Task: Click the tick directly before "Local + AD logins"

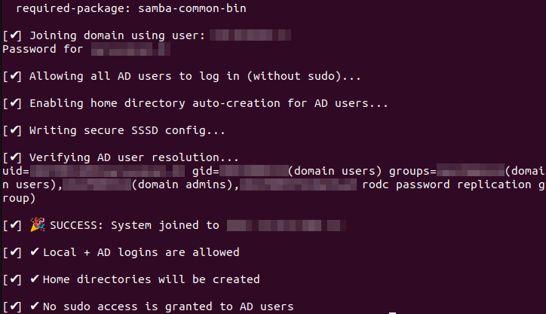Action: pos(34,252)
